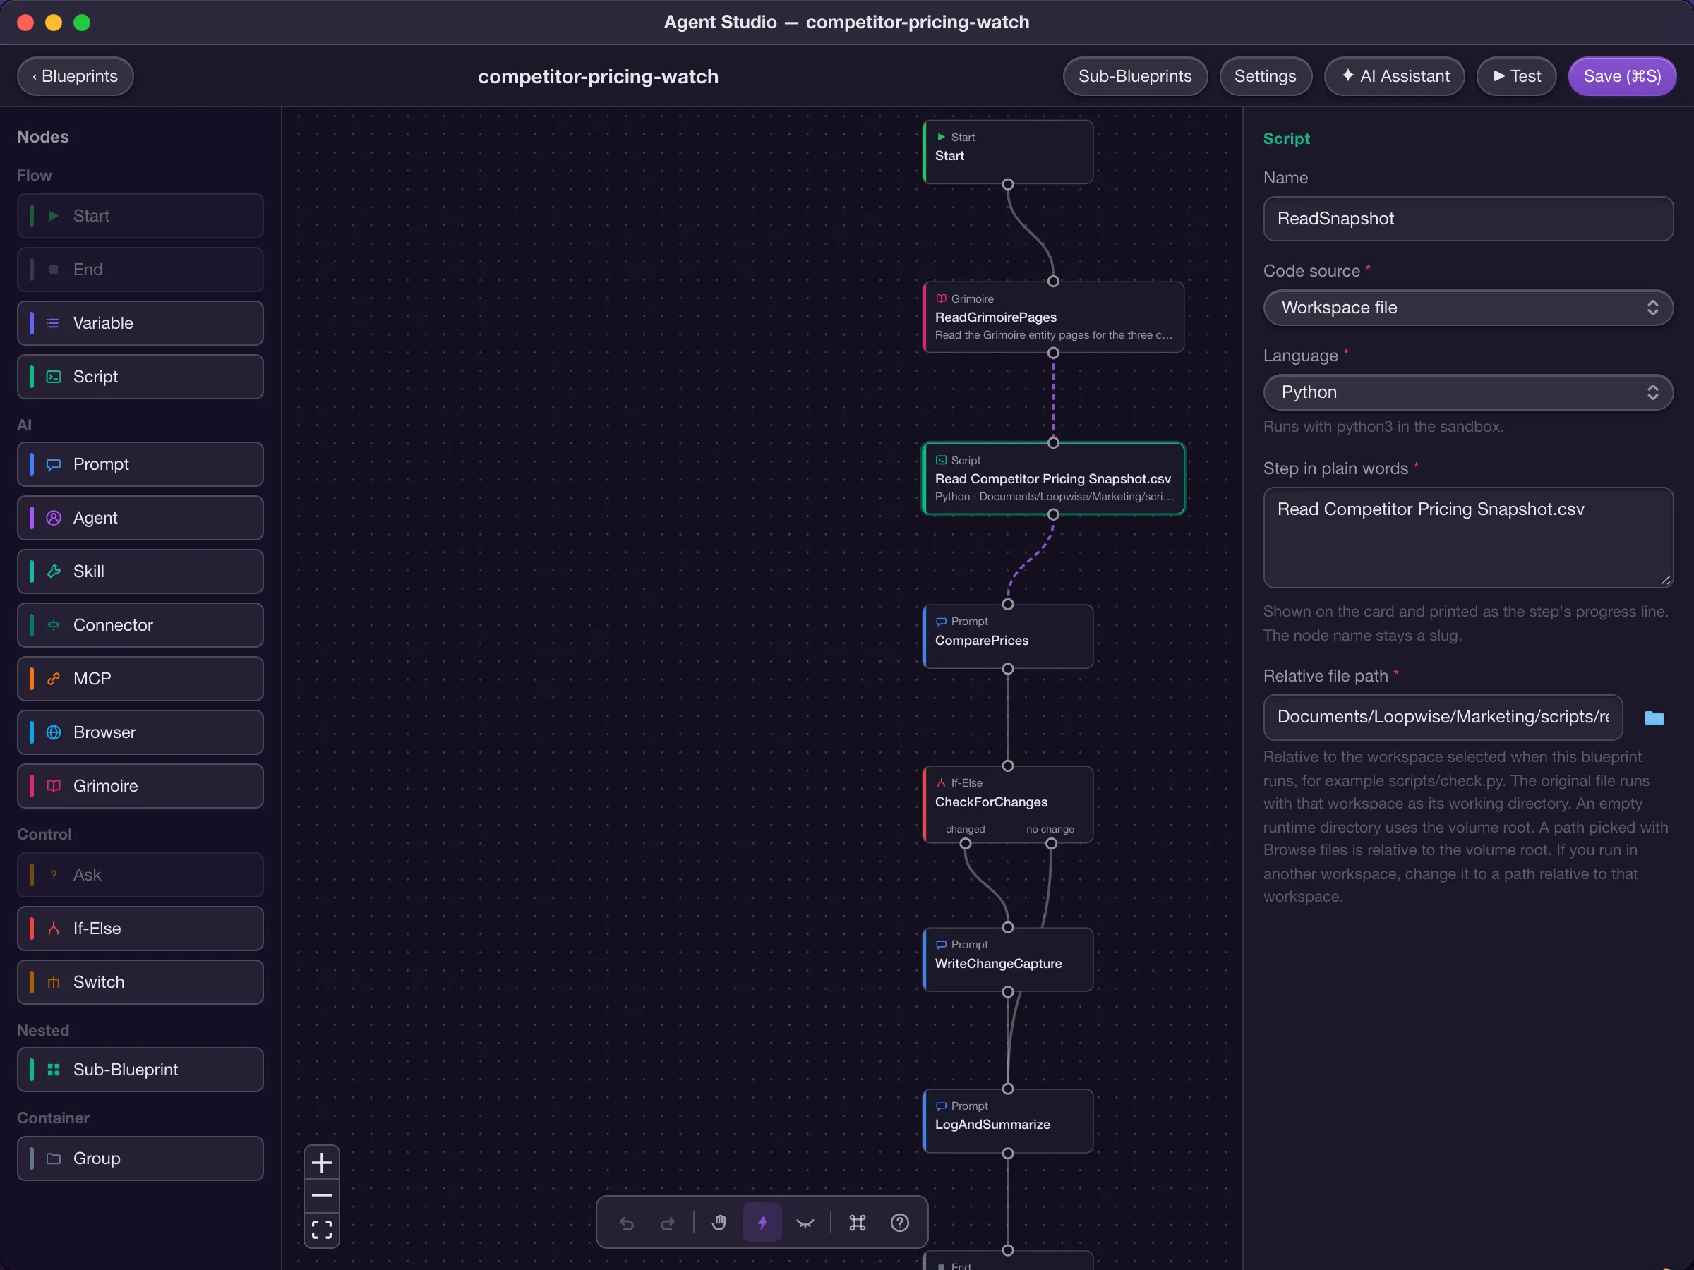Open Sub-Blueprints panel

(1135, 75)
